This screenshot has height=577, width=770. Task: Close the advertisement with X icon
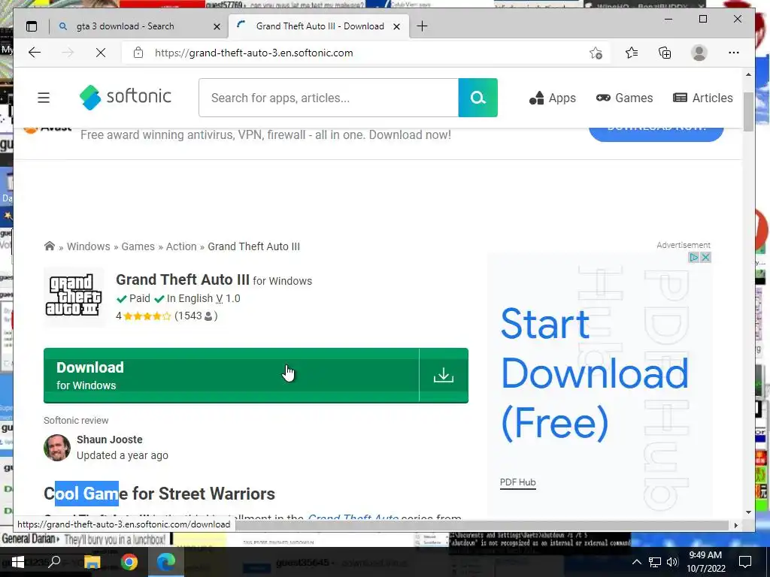click(x=705, y=257)
